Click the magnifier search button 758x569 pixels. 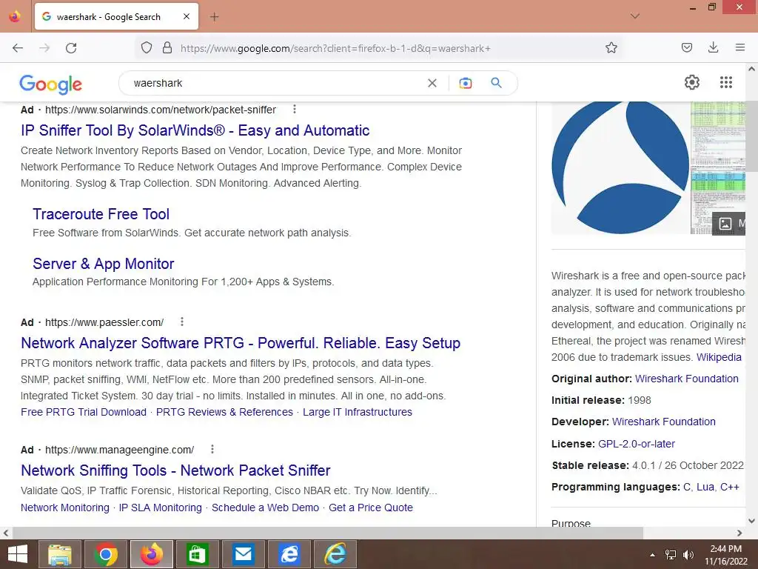coord(496,83)
